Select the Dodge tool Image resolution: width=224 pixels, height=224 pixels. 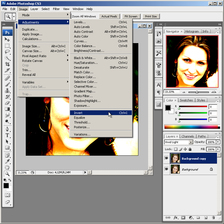pyautogui.click(x=7, y=121)
